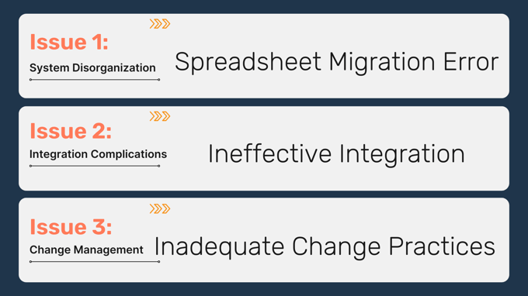The width and height of the screenshot is (528, 296).
Task: Click the word "Spreadsheet" in the first card
Action: tap(248, 63)
